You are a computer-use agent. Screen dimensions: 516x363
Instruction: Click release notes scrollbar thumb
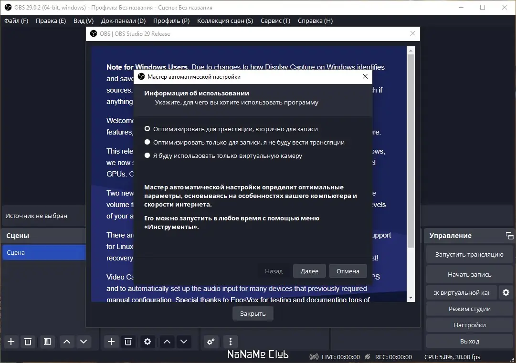411,151
